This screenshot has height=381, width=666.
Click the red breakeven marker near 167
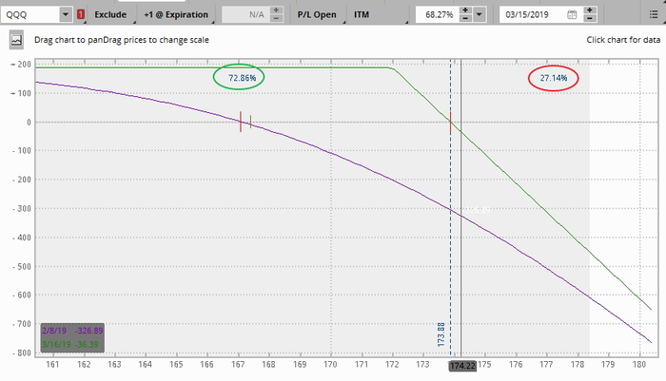click(241, 122)
